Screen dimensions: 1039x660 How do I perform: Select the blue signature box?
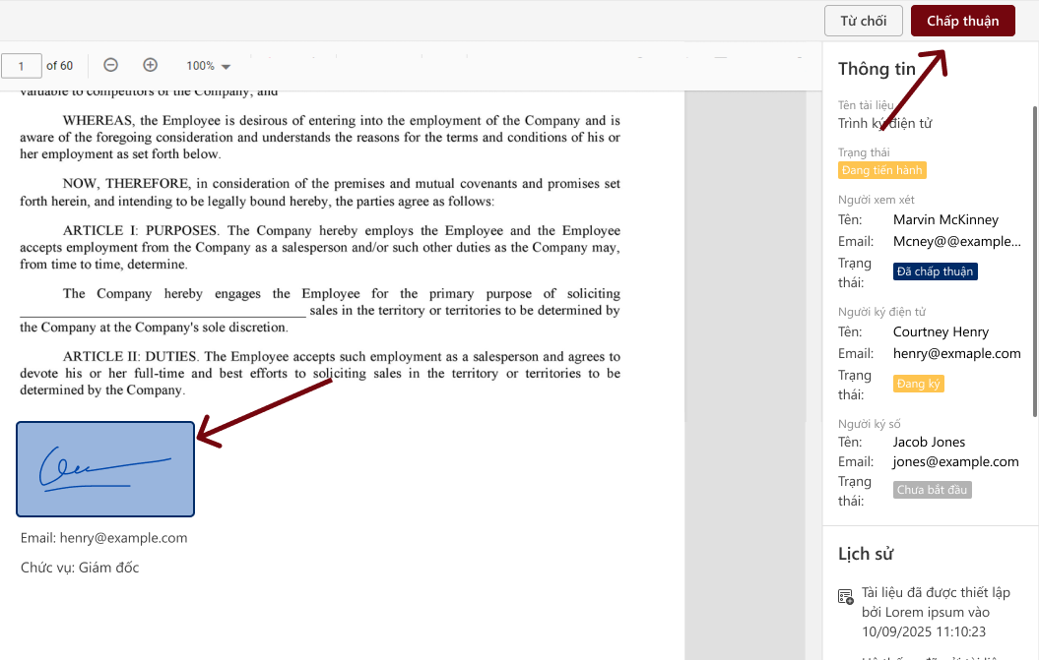point(105,469)
